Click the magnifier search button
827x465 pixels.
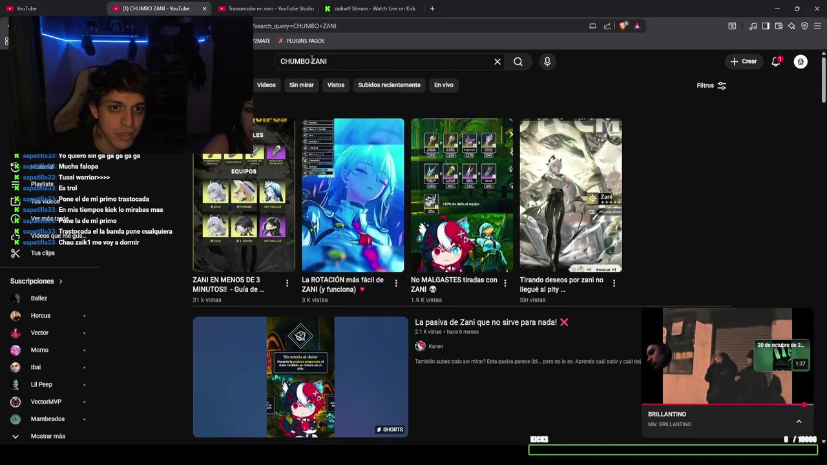[x=518, y=61]
